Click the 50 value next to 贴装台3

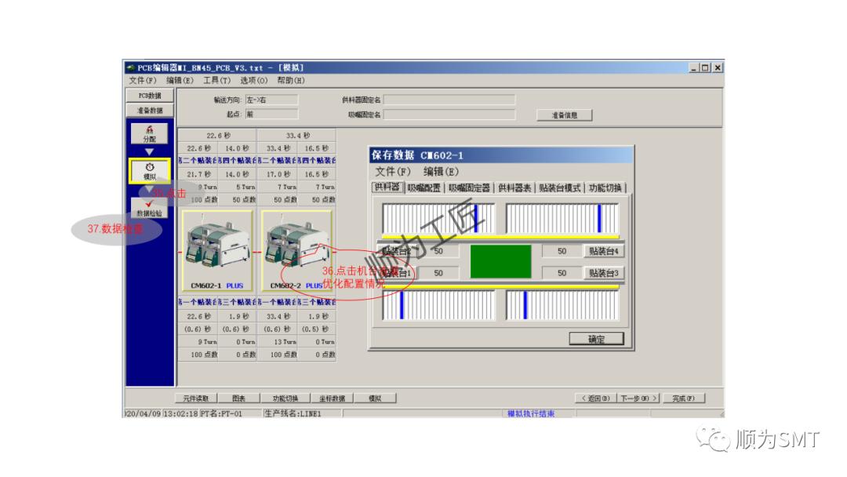[x=562, y=273]
